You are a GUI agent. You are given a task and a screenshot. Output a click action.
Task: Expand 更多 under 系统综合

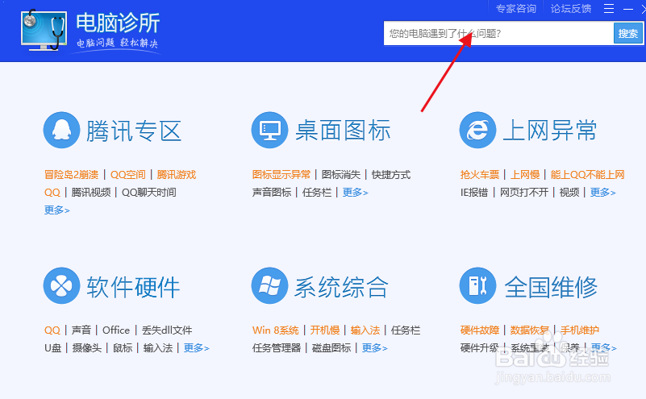374,348
